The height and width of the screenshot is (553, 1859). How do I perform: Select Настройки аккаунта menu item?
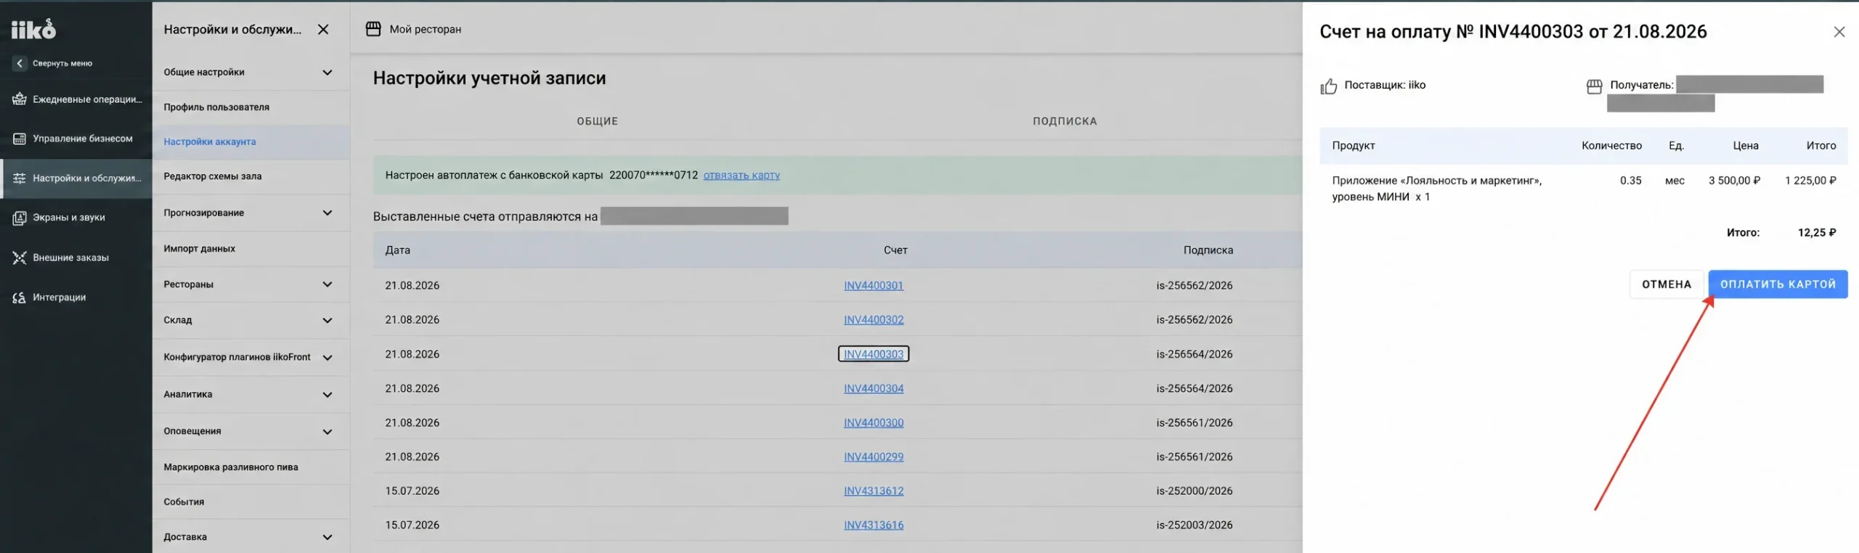click(x=251, y=142)
